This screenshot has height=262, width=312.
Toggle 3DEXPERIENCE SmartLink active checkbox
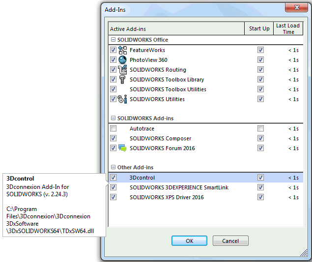[113, 187]
